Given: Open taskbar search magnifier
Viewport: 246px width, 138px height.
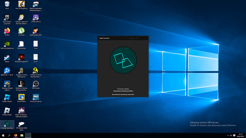Looking at the screenshot, I should [x=9, y=136].
